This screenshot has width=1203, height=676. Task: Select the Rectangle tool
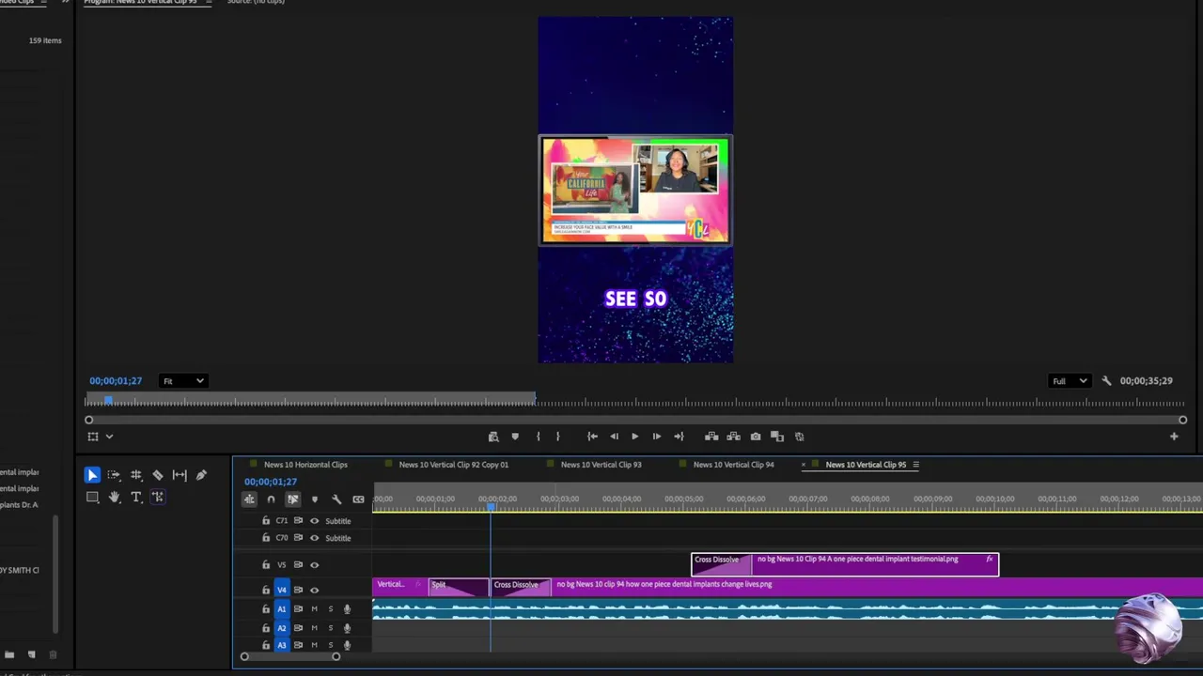point(92,497)
